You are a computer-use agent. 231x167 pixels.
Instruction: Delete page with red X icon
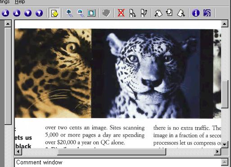(121, 13)
